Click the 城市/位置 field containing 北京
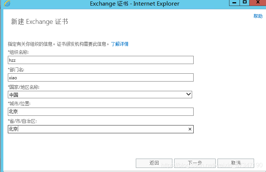This screenshot has height=172, width=266. click(x=101, y=112)
